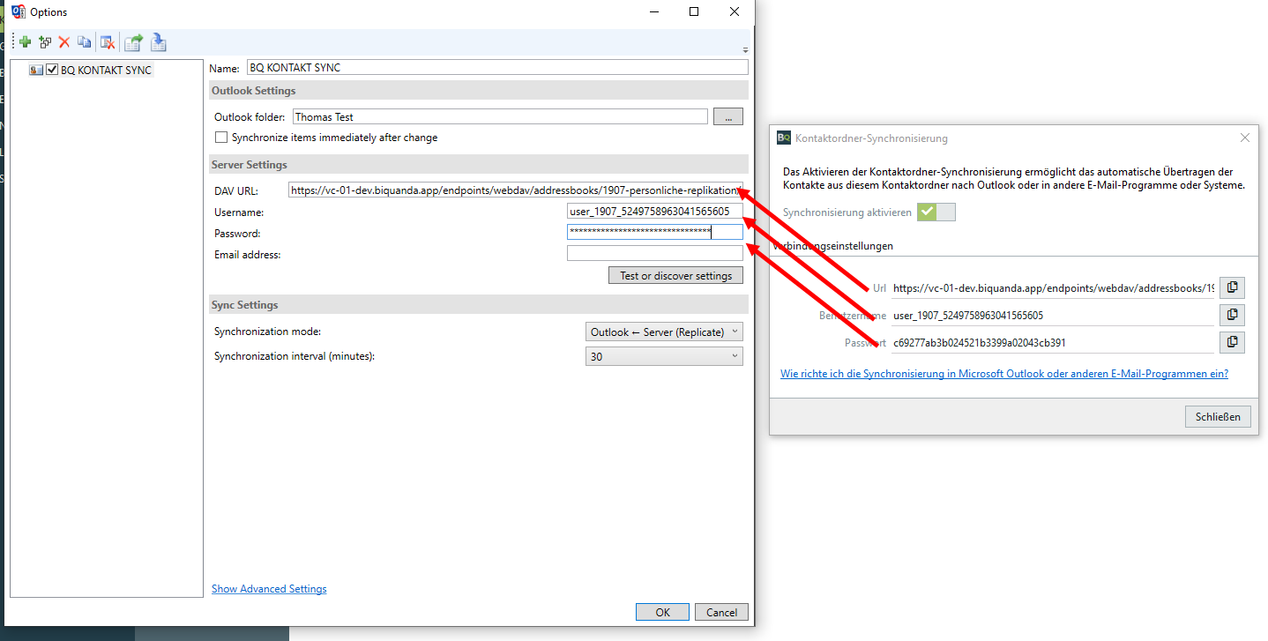This screenshot has width=1268, height=641.
Task: Close the Kontaktordner-Synchronisierung dialog with X
Action: [1245, 138]
